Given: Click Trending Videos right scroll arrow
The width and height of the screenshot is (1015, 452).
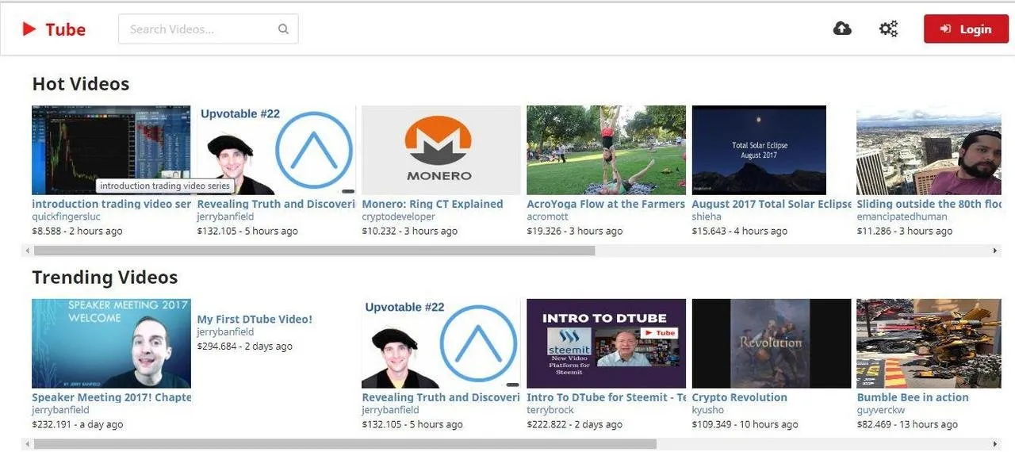Looking at the screenshot, I should (995, 444).
